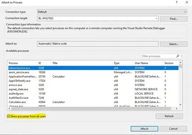This screenshot has width=192, height=135.
Task: Click into the Filter processes field
Action: pyautogui.click(x=159, y=56)
